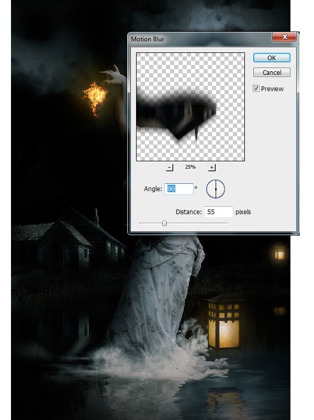Click the small lit window at the right edge
The height and width of the screenshot is (420, 314).
click(x=279, y=252)
